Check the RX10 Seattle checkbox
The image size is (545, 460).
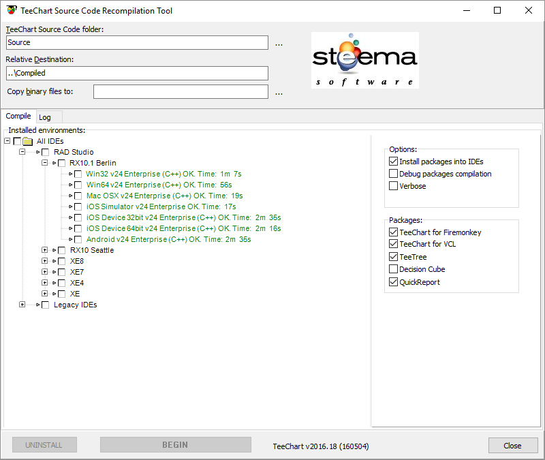tap(61, 250)
